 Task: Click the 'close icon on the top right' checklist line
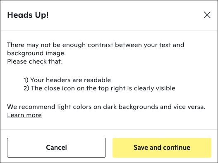click(99, 88)
